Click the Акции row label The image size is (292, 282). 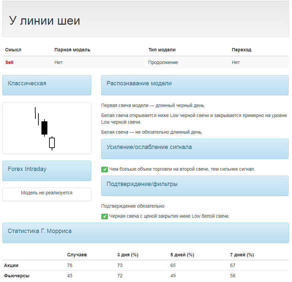coord(11,265)
